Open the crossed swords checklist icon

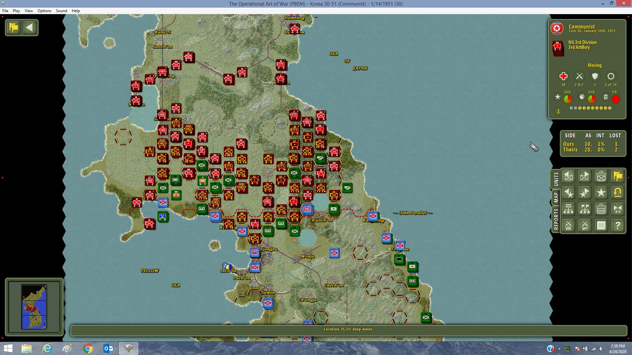tap(568, 225)
